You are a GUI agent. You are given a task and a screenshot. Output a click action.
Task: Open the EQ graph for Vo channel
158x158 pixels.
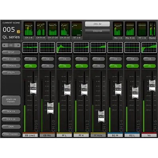149,47
